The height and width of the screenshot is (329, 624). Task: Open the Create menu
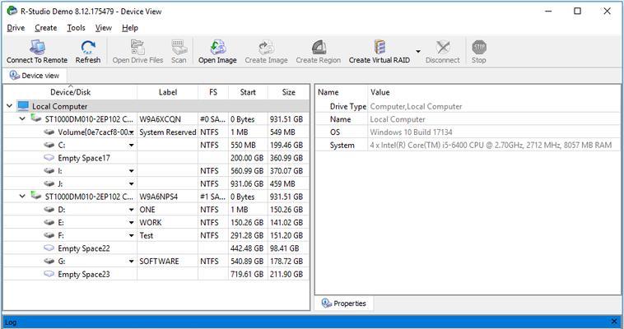[x=46, y=28]
